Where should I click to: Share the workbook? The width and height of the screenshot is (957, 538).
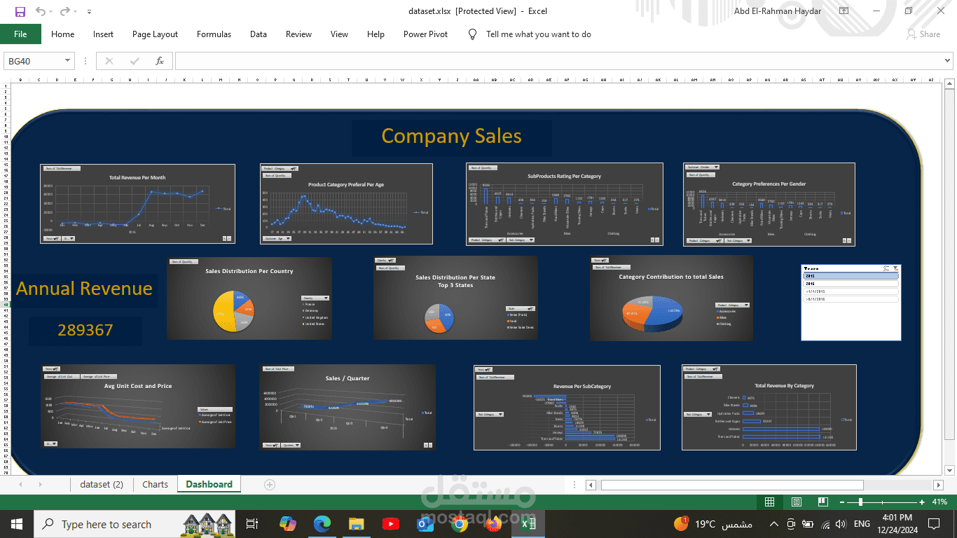pyautogui.click(x=923, y=34)
